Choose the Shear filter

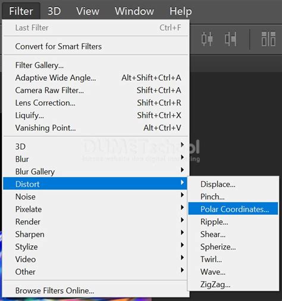[233, 235]
